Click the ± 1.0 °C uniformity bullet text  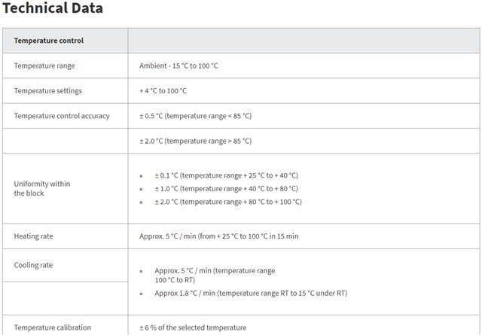click(x=226, y=188)
